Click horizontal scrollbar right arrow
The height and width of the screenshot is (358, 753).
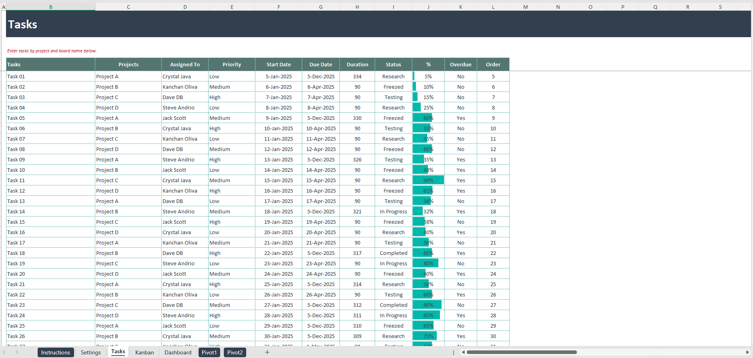coord(747,352)
